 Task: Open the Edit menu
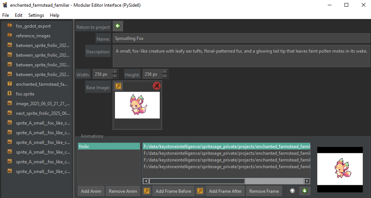click(x=18, y=15)
